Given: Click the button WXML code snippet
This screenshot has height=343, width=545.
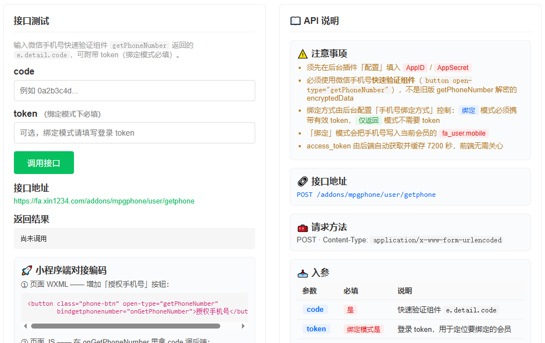Looking at the screenshot, I should click(135, 307).
